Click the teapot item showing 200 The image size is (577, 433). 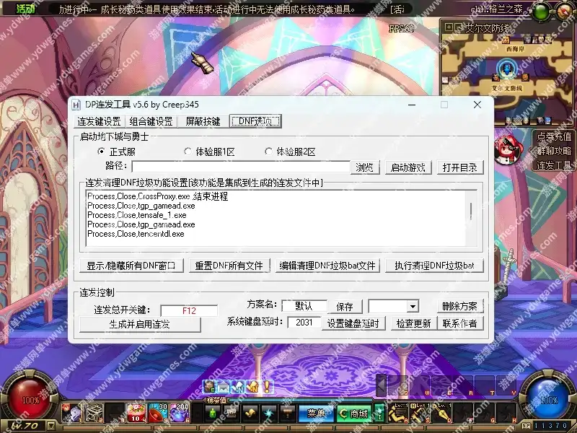180,413
